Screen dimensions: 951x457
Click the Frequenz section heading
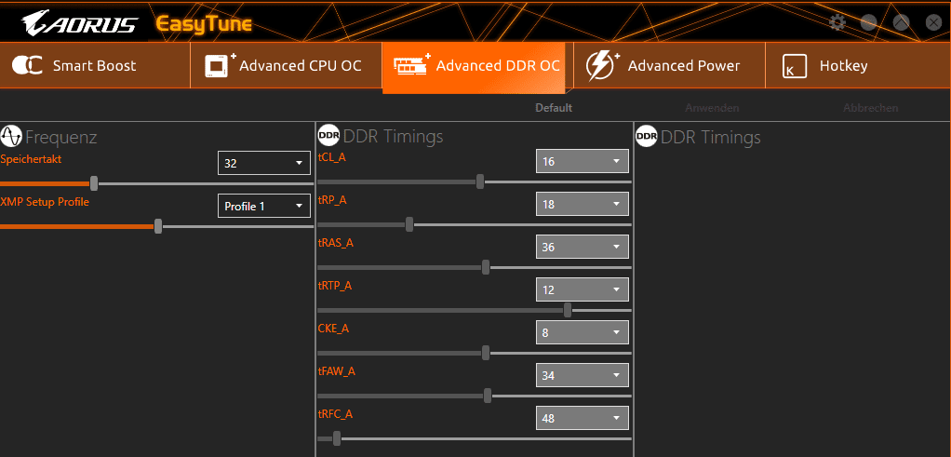click(x=61, y=138)
